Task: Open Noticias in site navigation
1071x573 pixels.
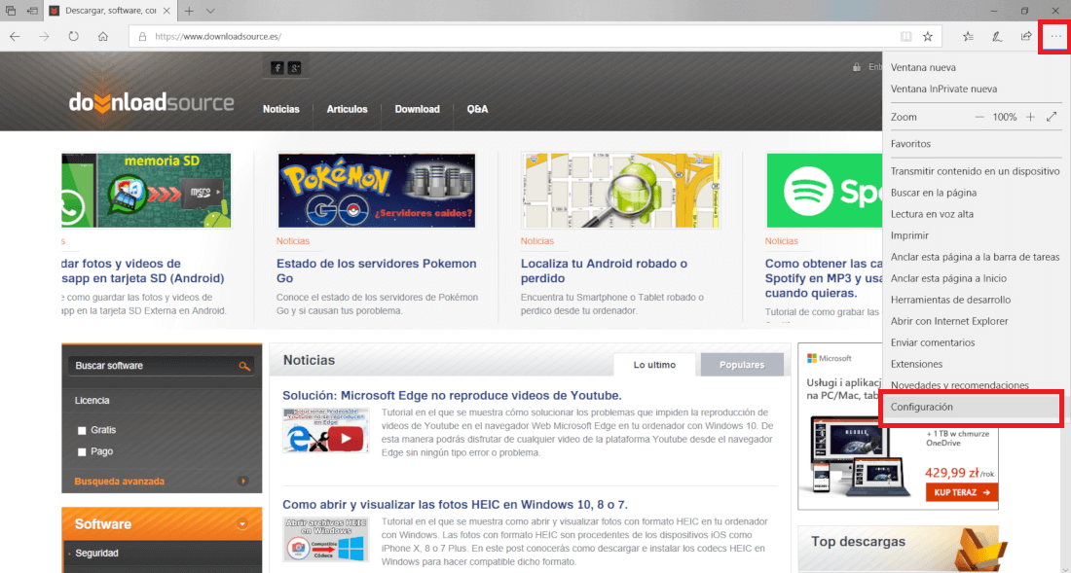Action: 281,109
